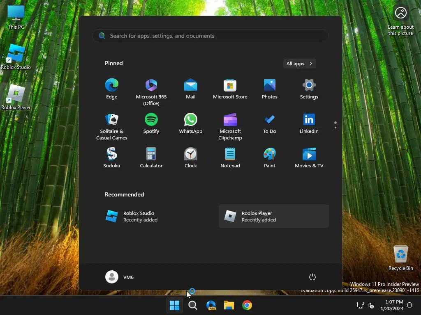Open Microsoft Store from pinned apps

[x=230, y=89]
